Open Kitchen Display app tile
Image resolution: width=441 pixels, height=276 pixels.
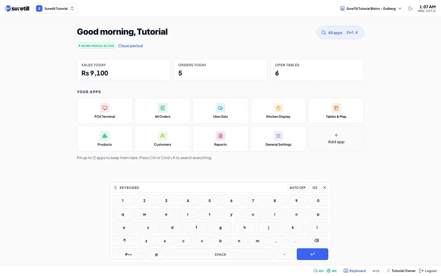(x=278, y=111)
